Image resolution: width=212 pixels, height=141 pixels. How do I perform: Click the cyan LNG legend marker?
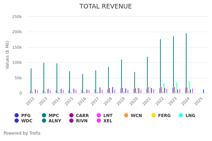pos(181,115)
